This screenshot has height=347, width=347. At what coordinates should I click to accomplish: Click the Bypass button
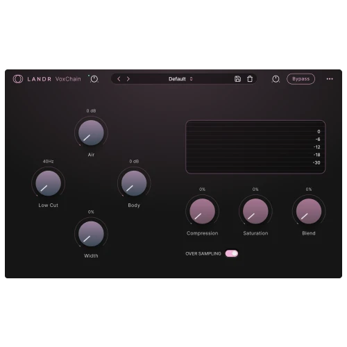[x=301, y=79]
